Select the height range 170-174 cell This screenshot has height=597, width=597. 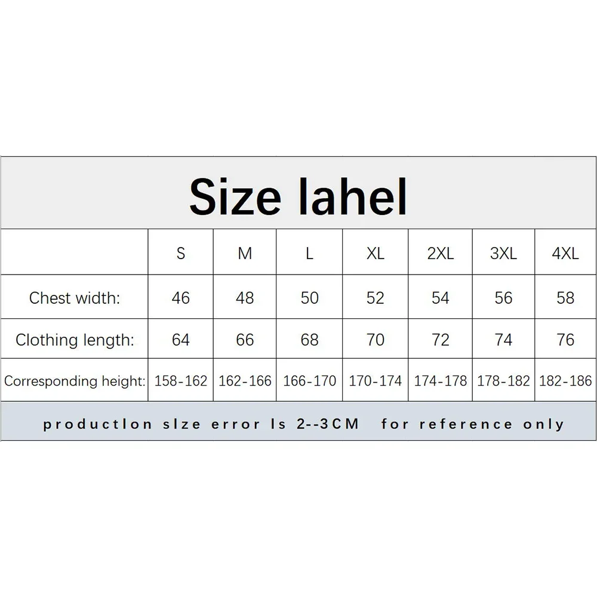[375, 380]
